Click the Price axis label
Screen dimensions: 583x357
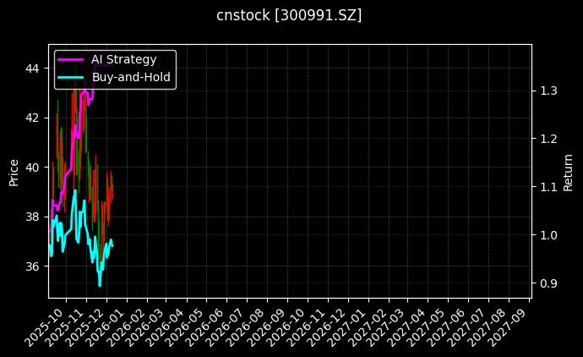pyautogui.click(x=14, y=173)
